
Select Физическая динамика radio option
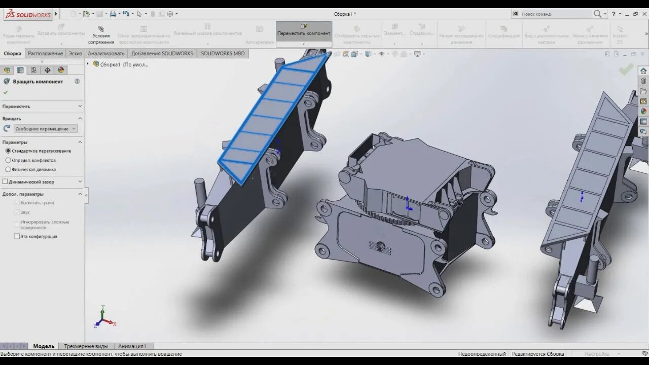[8, 169]
